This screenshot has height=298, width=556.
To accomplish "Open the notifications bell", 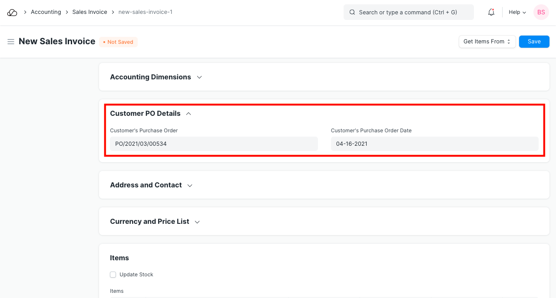I will point(491,12).
